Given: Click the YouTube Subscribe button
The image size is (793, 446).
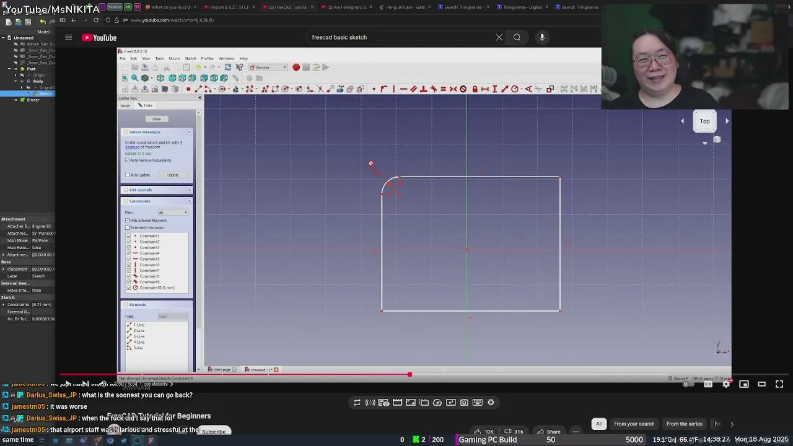Looking at the screenshot, I should (214, 432).
